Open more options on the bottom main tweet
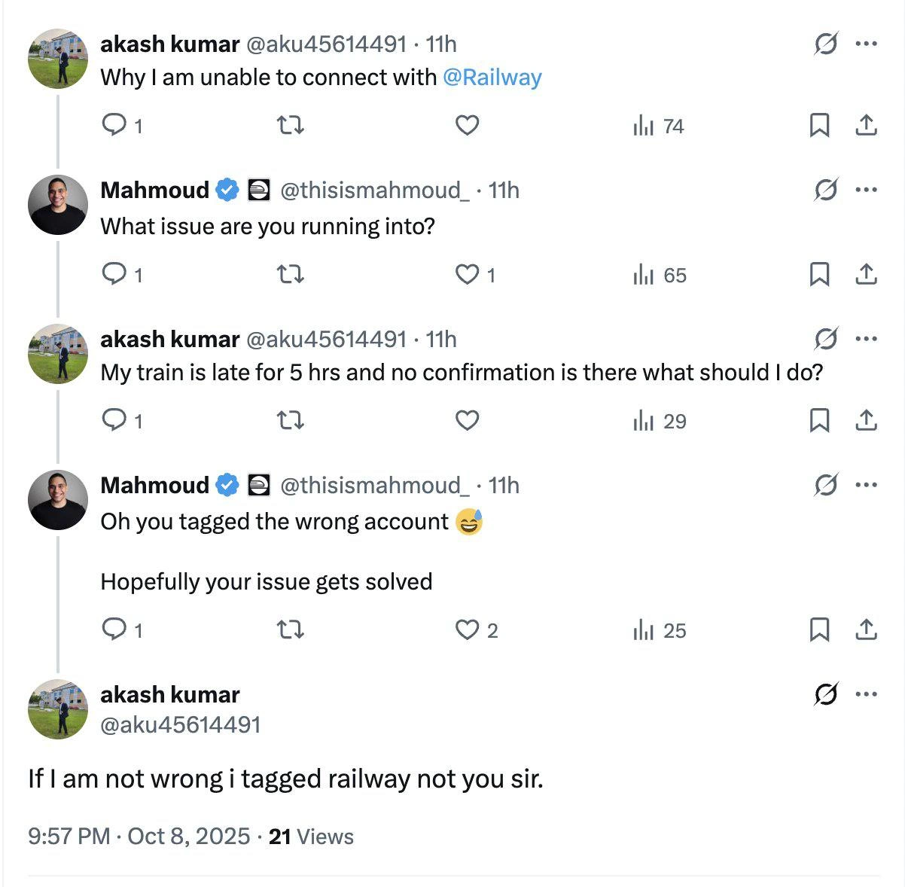Viewport: 905px width, 887px height. [x=867, y=694]
